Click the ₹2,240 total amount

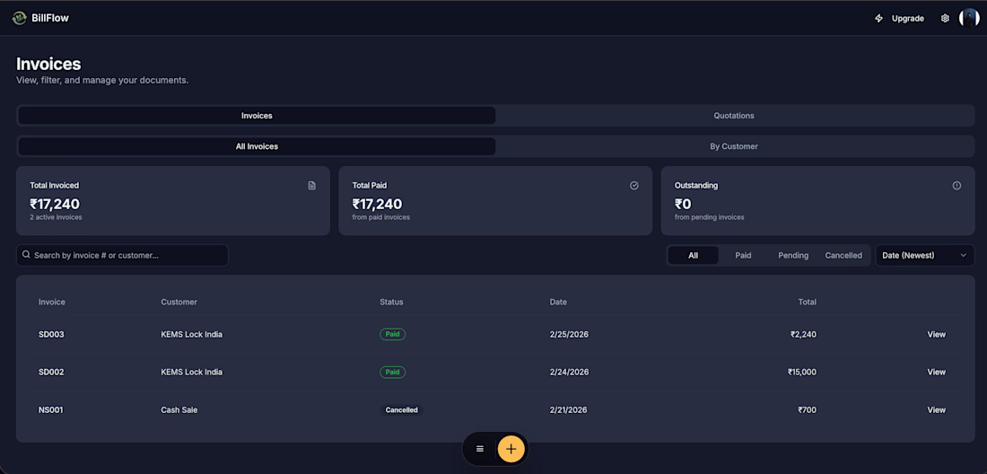point(803,334)
